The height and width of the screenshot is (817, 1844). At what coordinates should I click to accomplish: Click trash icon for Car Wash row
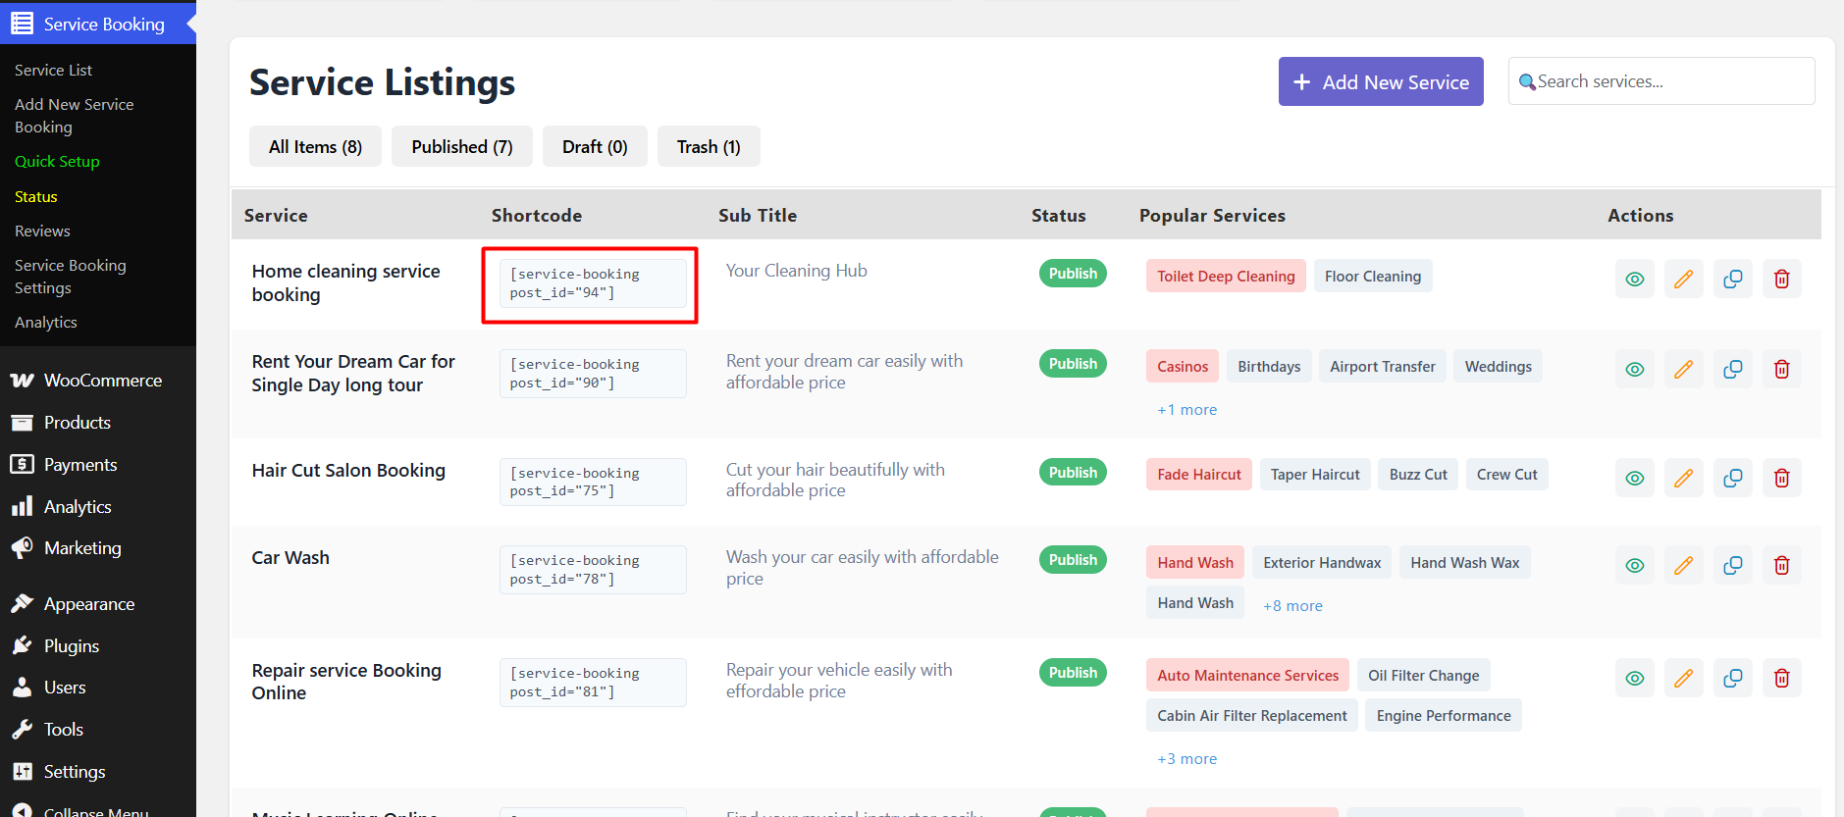(x=1781, y=566)
